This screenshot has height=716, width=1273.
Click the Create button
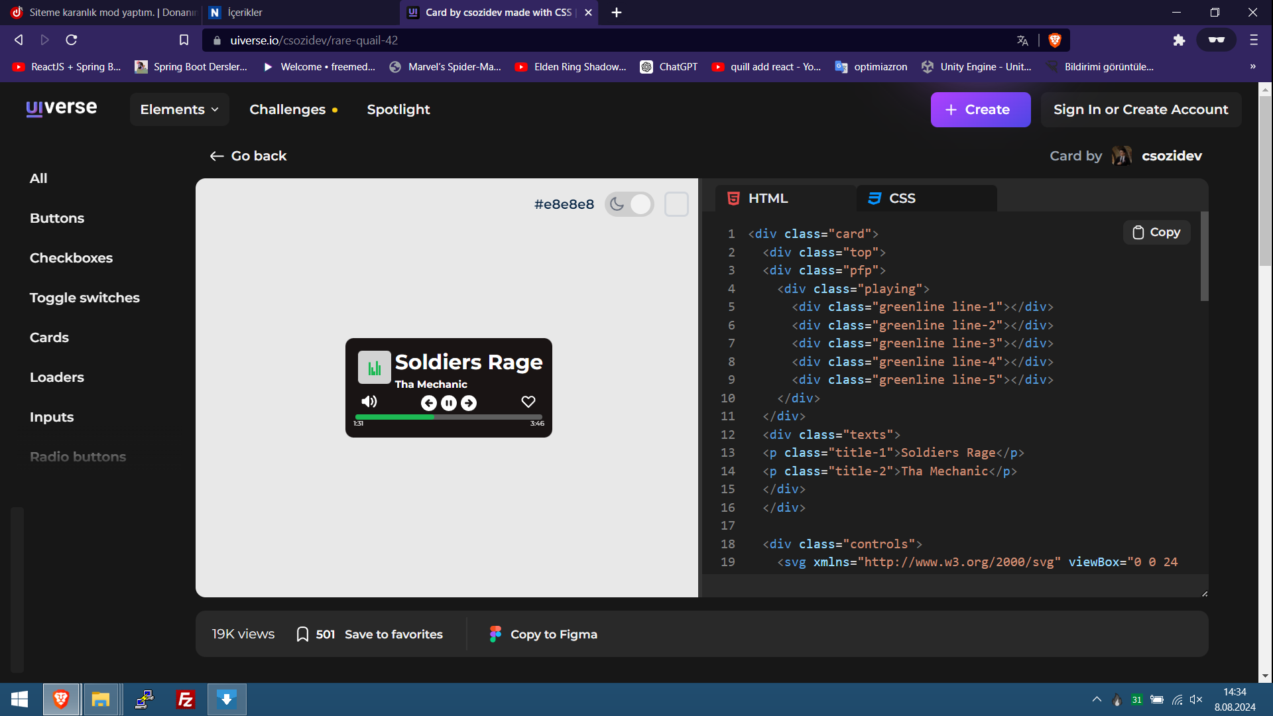click(981, 109)
